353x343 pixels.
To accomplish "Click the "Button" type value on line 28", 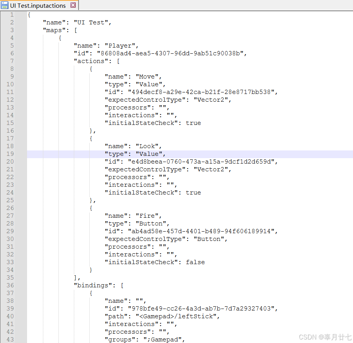I will click(x=151, y=223).
